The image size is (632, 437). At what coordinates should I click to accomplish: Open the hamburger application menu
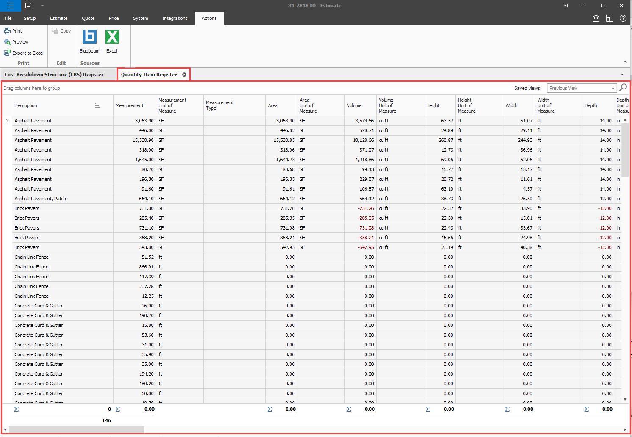[10, 6]
